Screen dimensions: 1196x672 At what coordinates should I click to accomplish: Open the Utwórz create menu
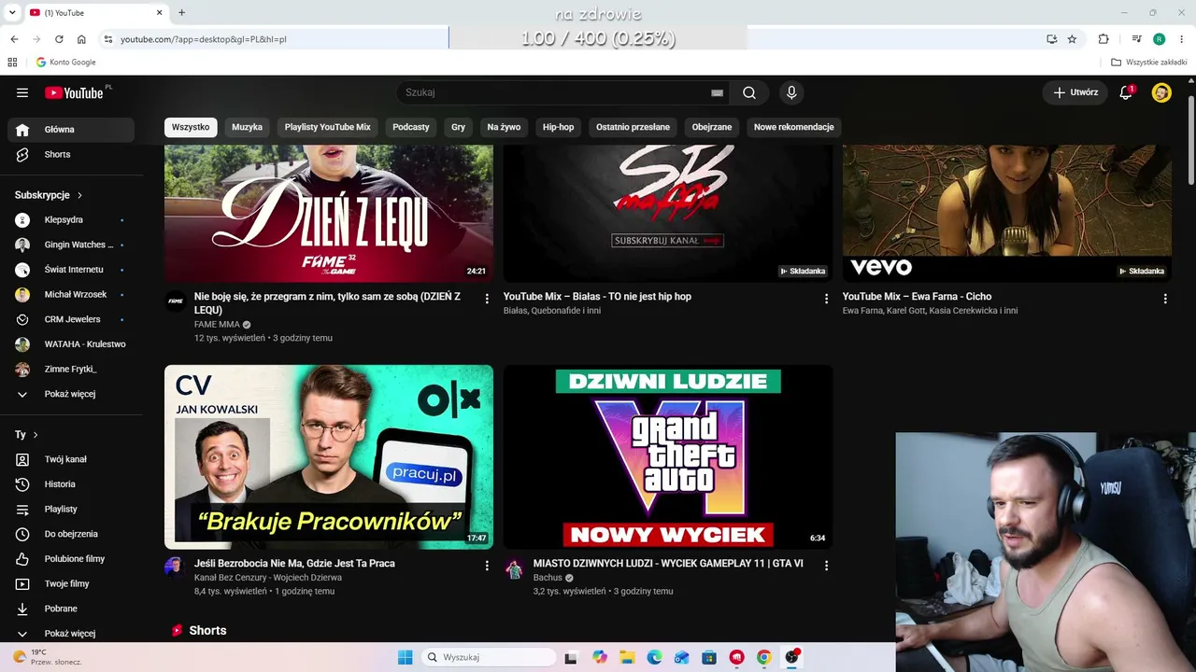coord(1075,92)
